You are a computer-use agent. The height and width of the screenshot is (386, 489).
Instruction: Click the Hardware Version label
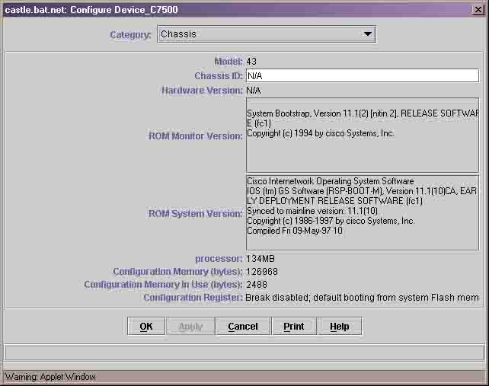[x=202, y=91]
